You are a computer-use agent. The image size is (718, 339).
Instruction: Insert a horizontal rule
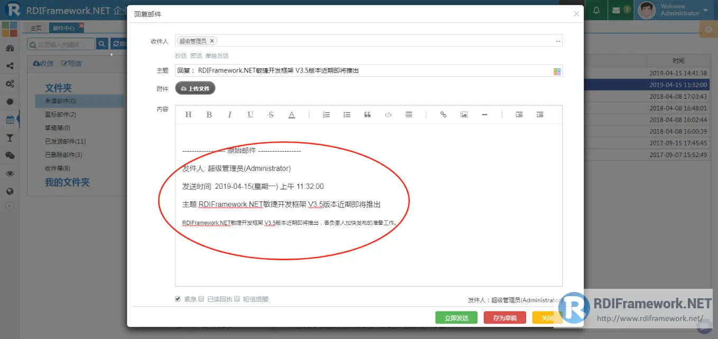pyautogui.click(x=484, y=115)
